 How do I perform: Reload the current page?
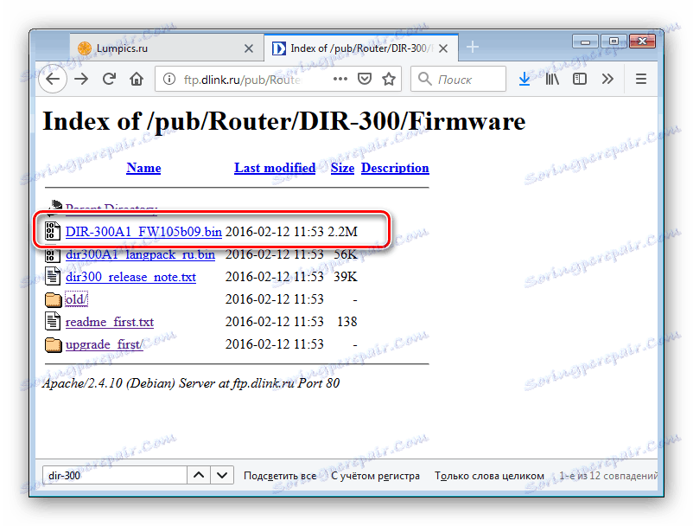coord(109,80)
